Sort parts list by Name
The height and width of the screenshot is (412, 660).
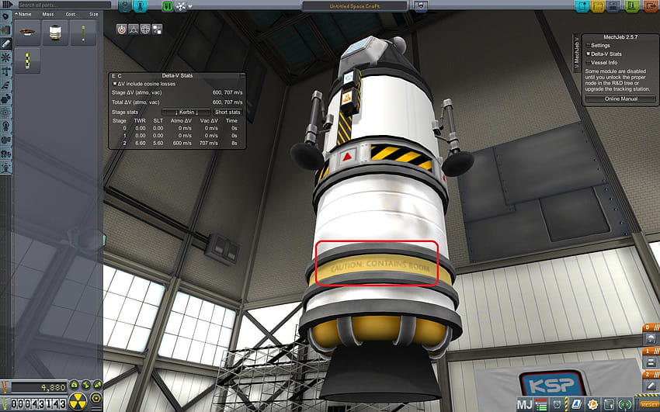click(x=24, y=14)
